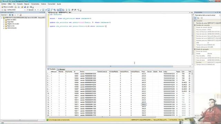The height and width of the screenshot is (124, 221).
Task: Open the Comunidad menu
Action: click(x=51, y=4)
